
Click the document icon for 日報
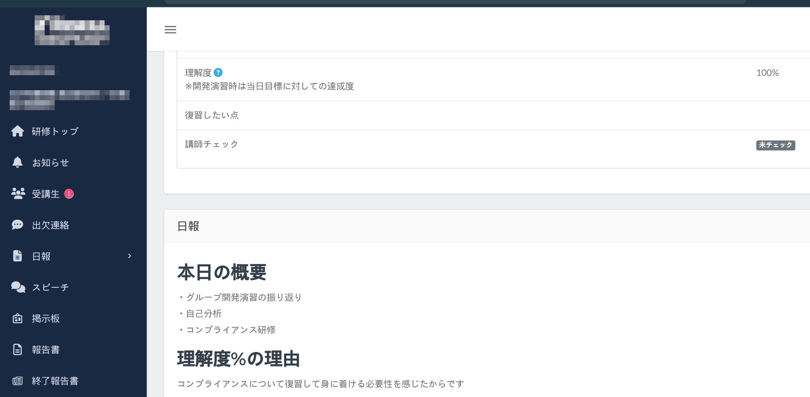pos(17,256)
